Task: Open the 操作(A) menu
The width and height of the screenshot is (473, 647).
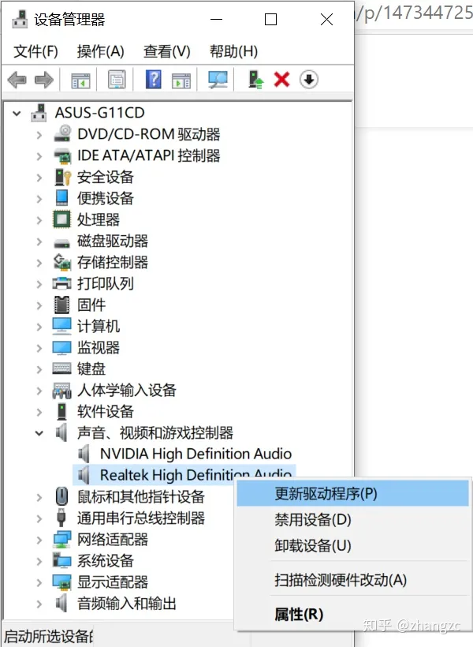Action: [100, 51]
